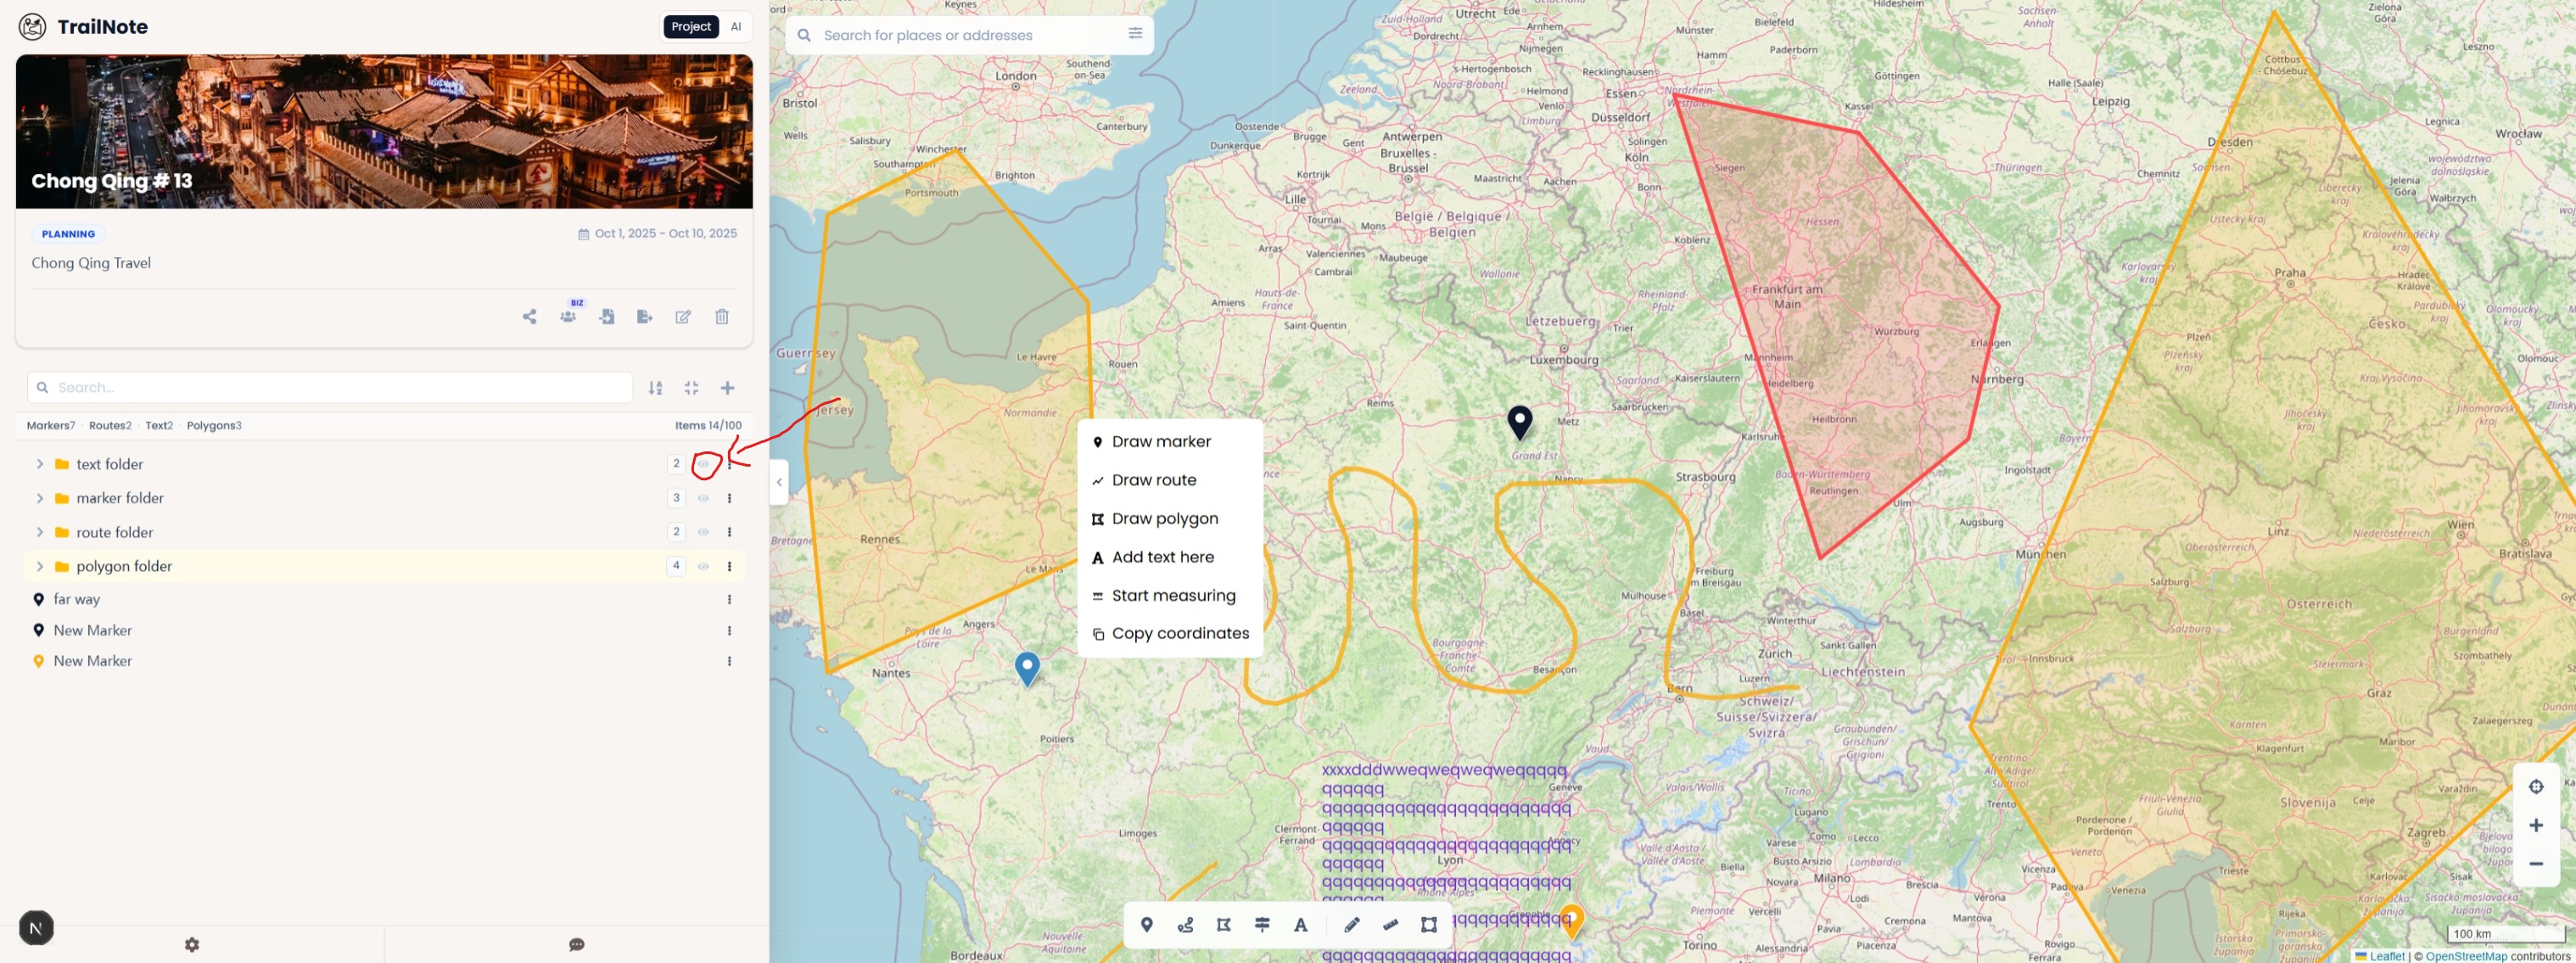This screenshot has width=2576, height=963.
Task: Hide the marker folder with eye icon
Action: pyautogui.click(x=703, y=498)
